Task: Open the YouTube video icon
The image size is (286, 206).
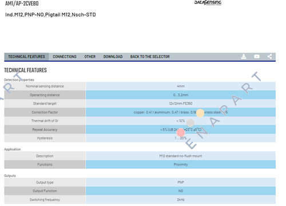Action: (x=257, y=57)
